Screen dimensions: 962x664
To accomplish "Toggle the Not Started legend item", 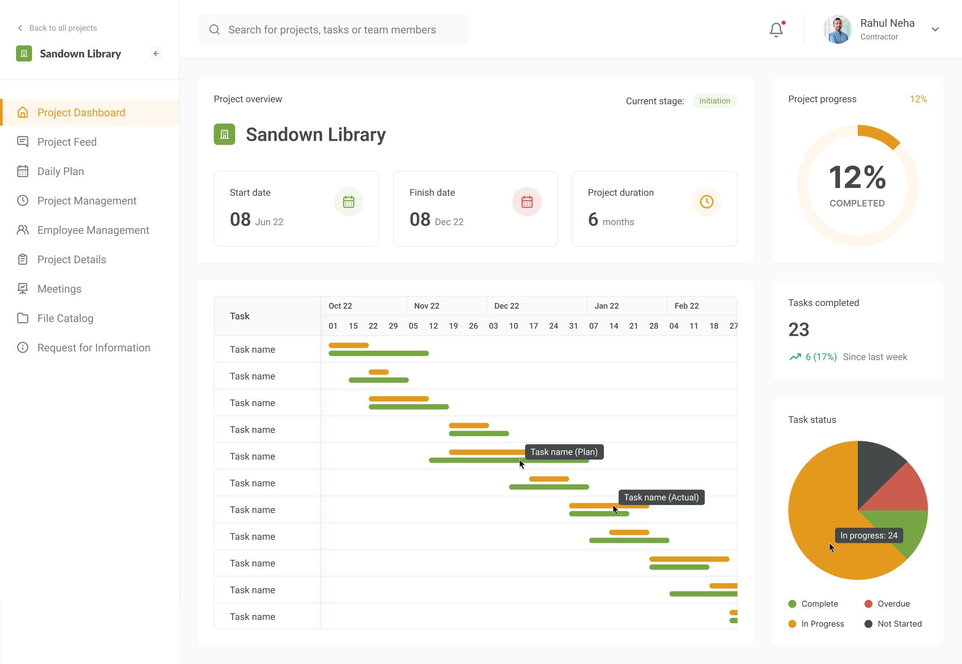I will pos(893,623).
